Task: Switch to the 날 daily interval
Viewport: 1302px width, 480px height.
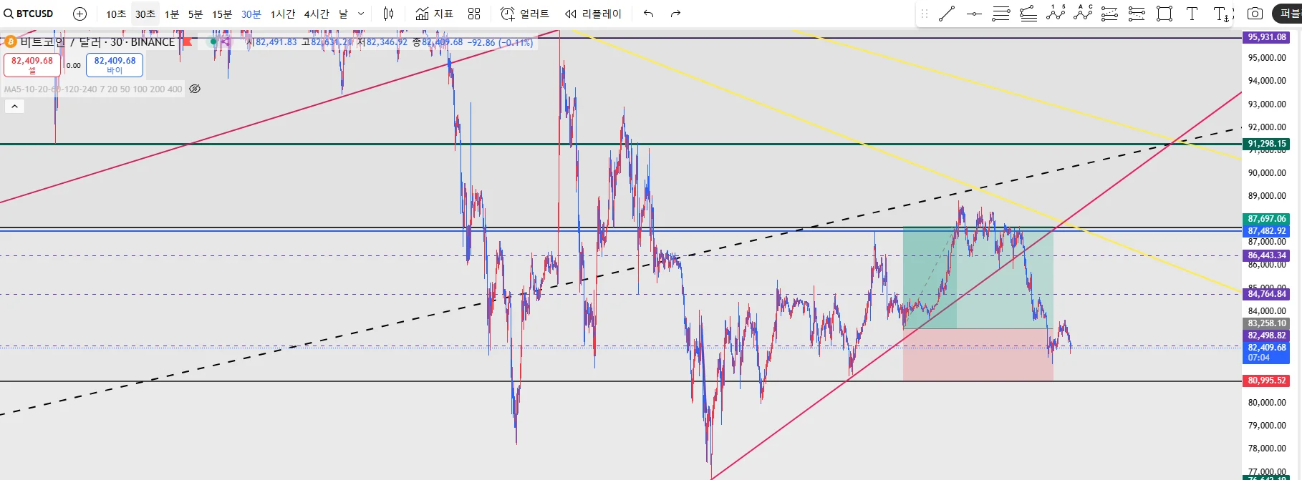Action: 344,14
